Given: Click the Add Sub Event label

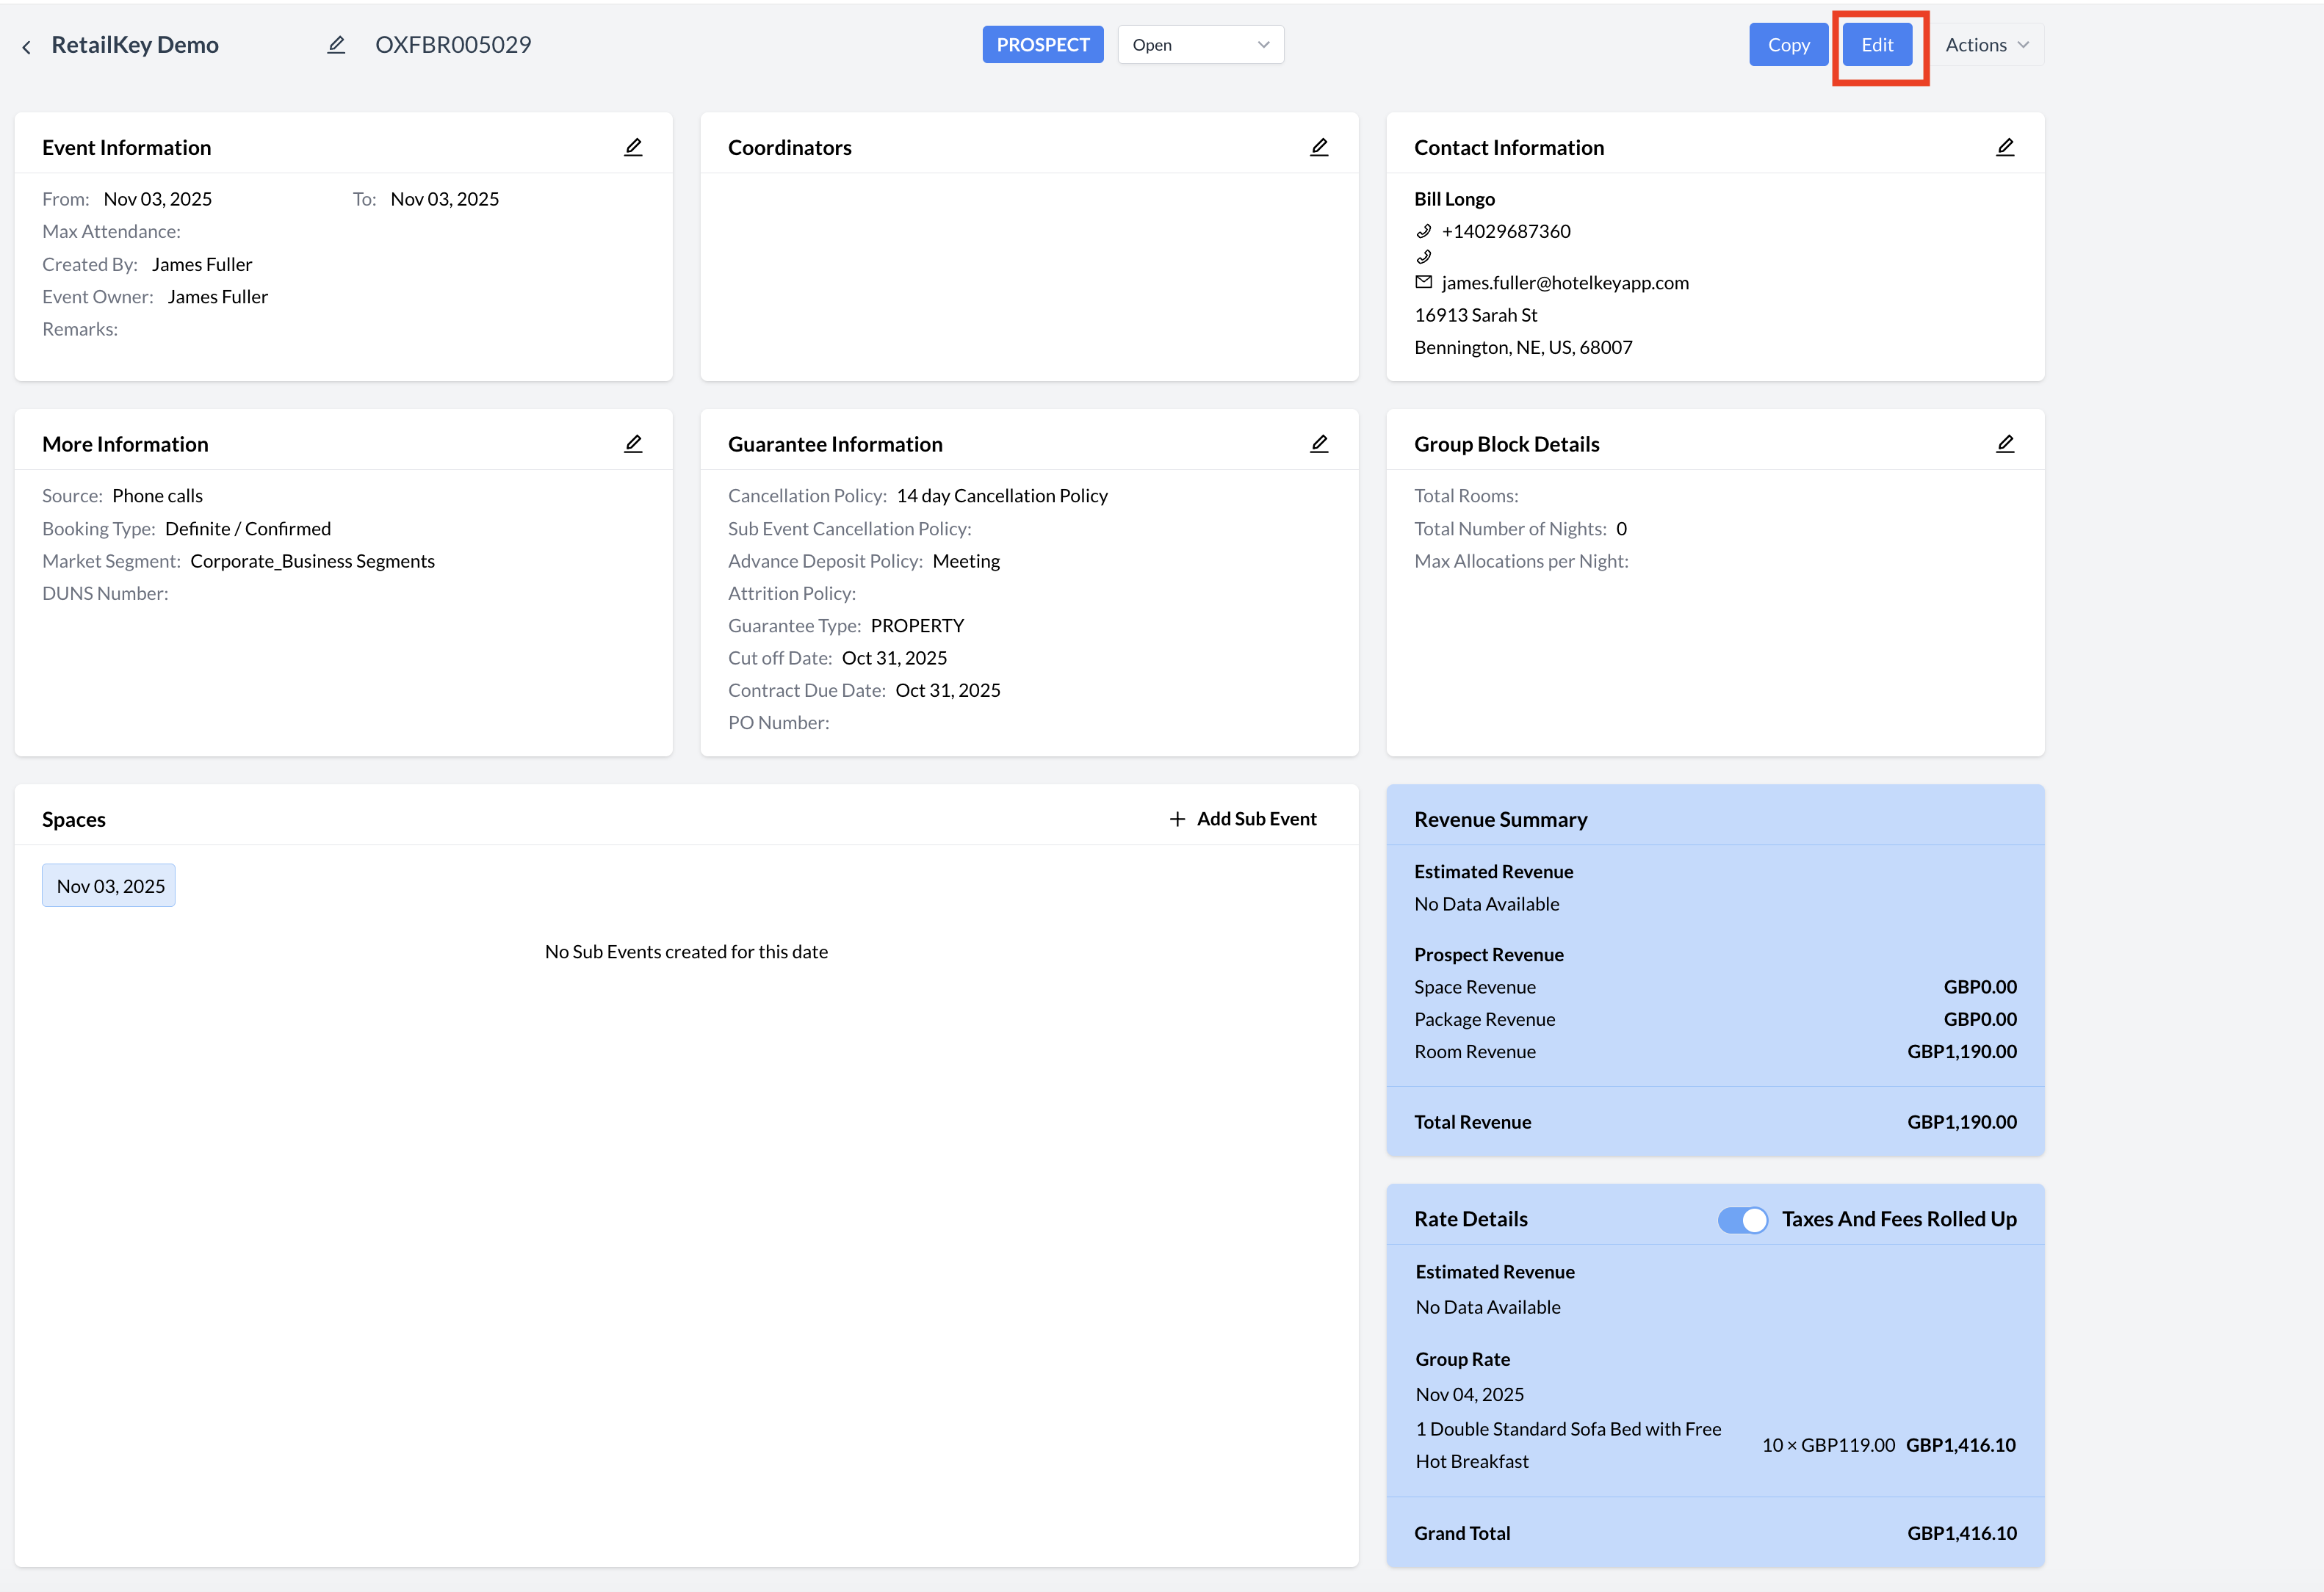Looking at the screenshot, I should pos(1256,819).
